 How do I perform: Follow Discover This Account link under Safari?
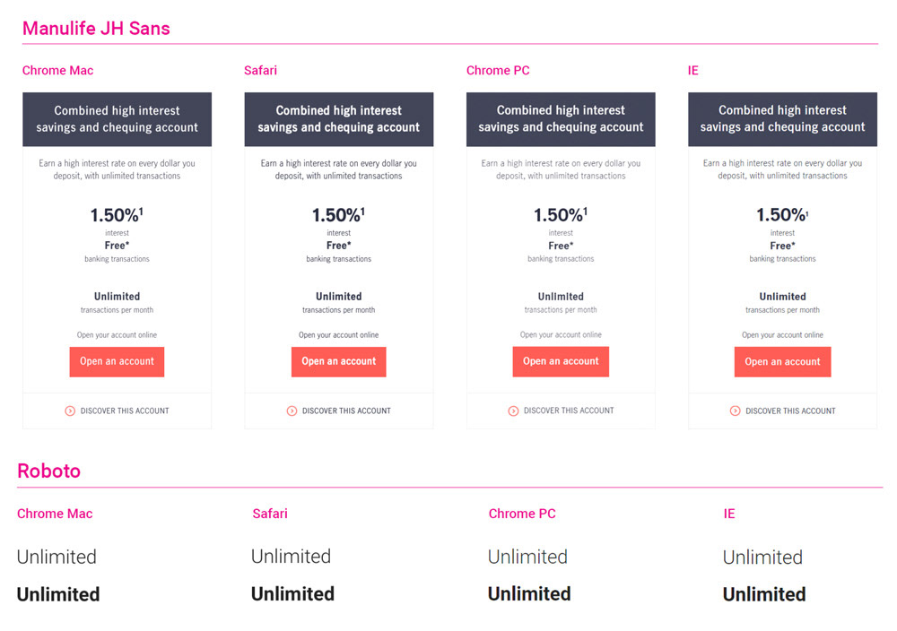click(x=346, y=411)
